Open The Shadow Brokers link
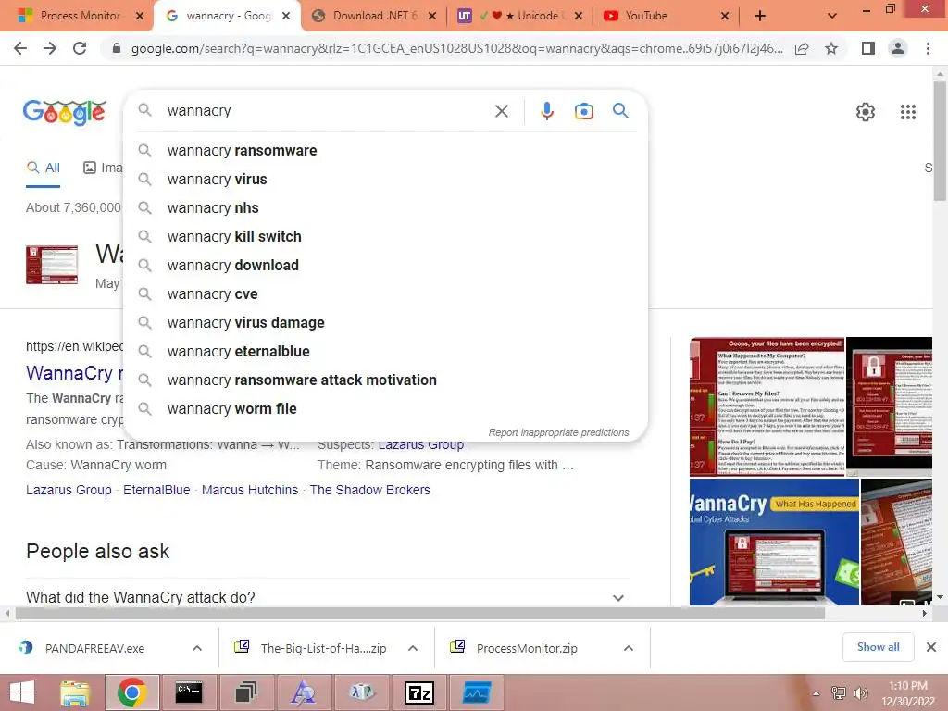 pos(370,490)
